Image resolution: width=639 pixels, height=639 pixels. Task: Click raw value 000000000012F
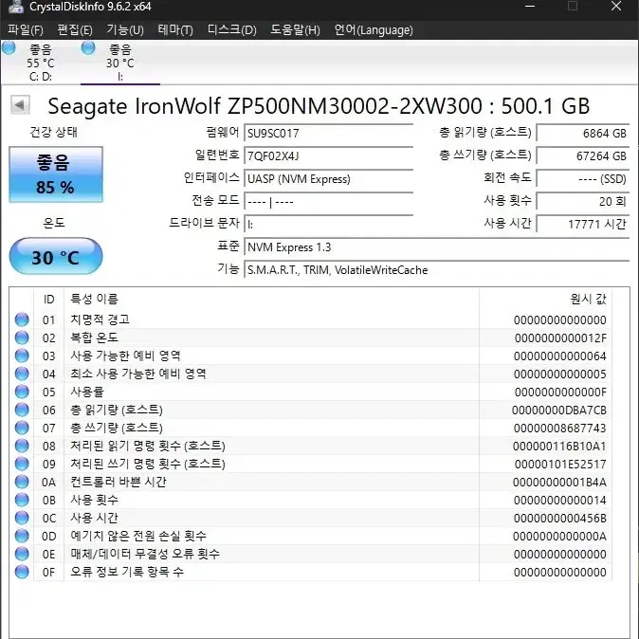click(x=560, y=338)
